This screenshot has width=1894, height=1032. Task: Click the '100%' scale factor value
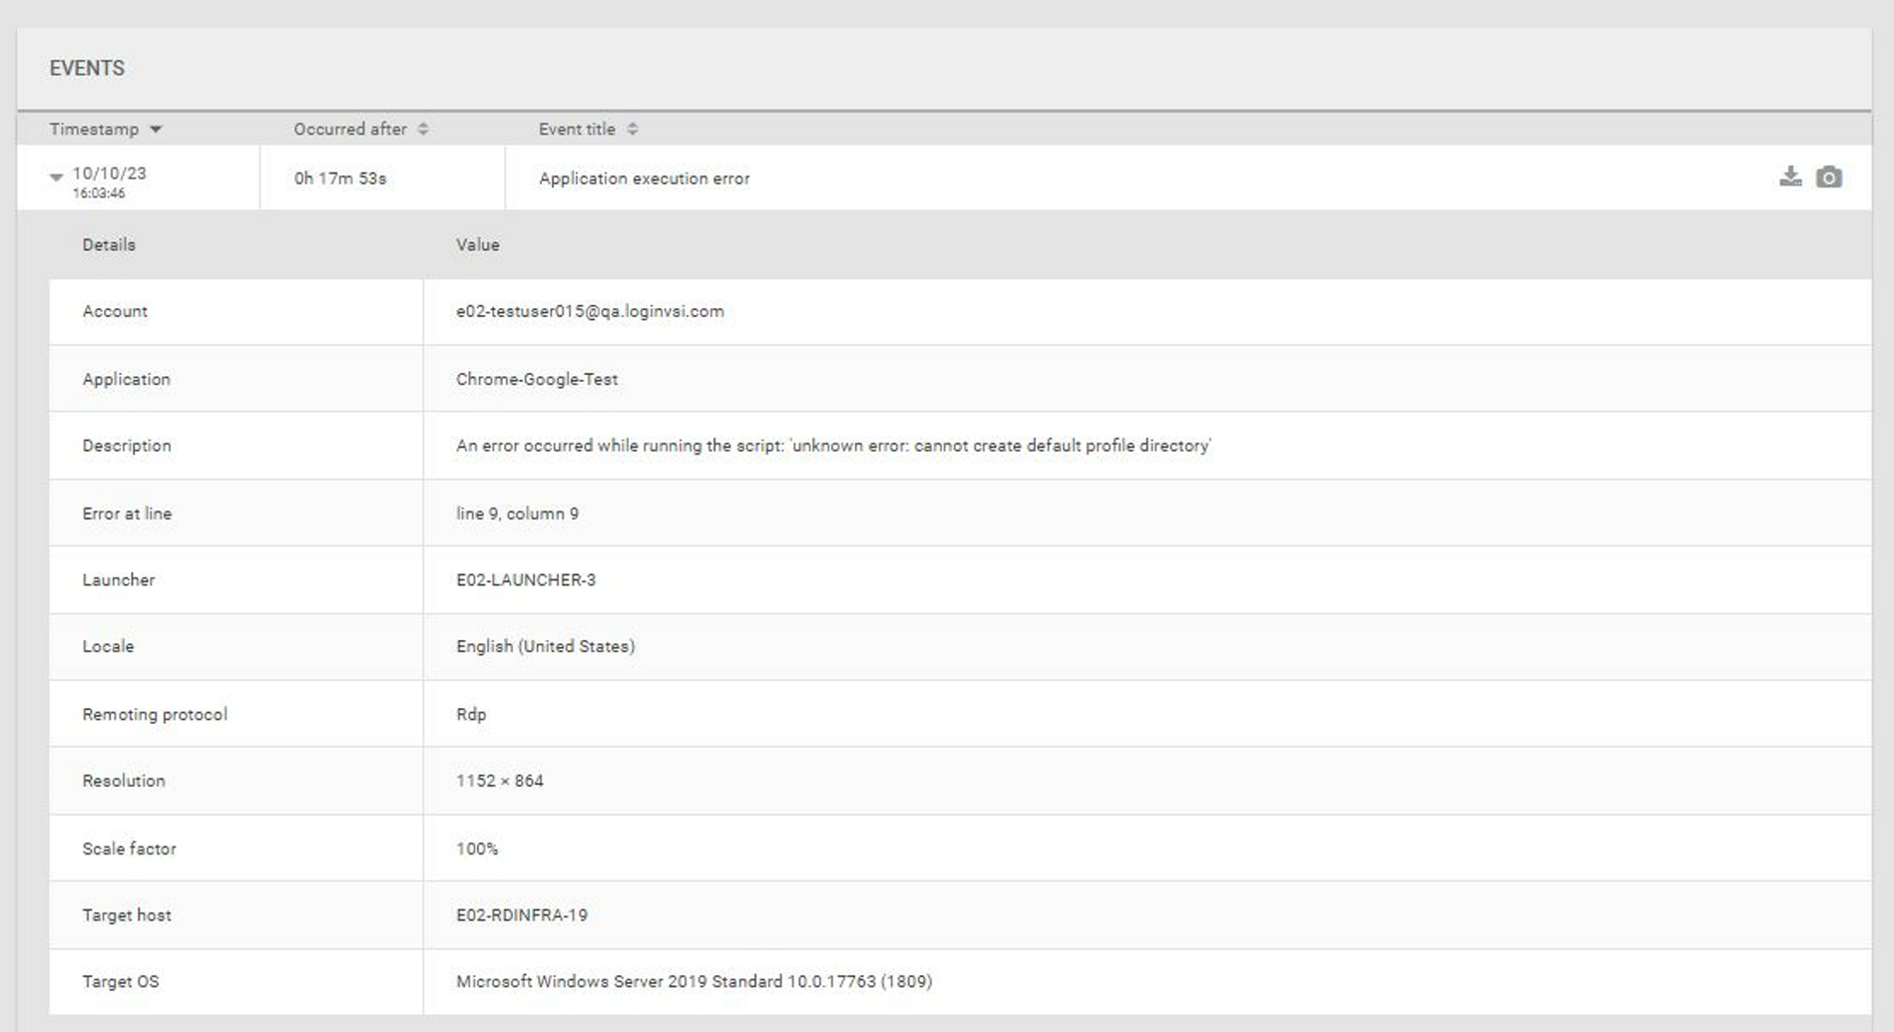477,849
